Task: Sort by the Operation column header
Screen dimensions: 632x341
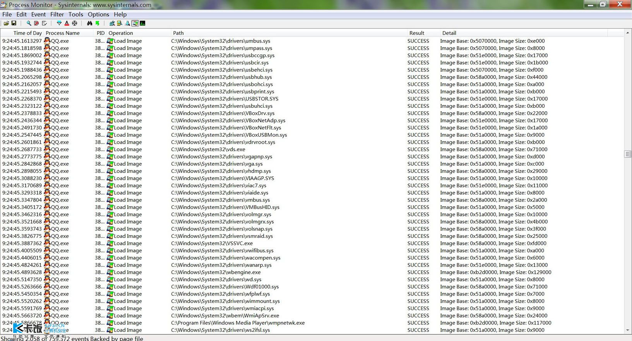Action: (139, 33)
